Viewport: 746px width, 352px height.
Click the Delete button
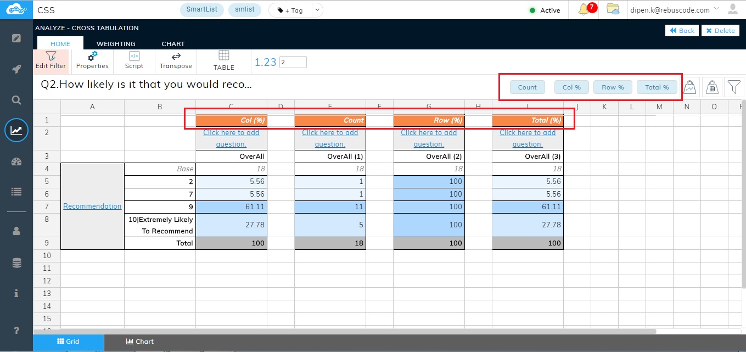point(720,31)
